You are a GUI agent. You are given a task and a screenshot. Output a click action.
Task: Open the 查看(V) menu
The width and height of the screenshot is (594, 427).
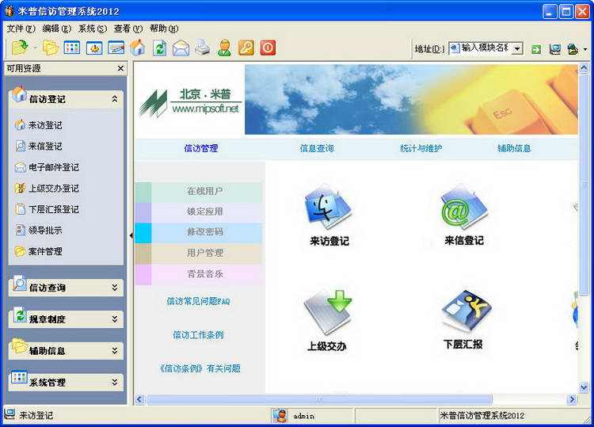pos(128,29)
